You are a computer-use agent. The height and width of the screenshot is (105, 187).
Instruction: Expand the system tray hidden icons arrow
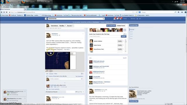173,2
